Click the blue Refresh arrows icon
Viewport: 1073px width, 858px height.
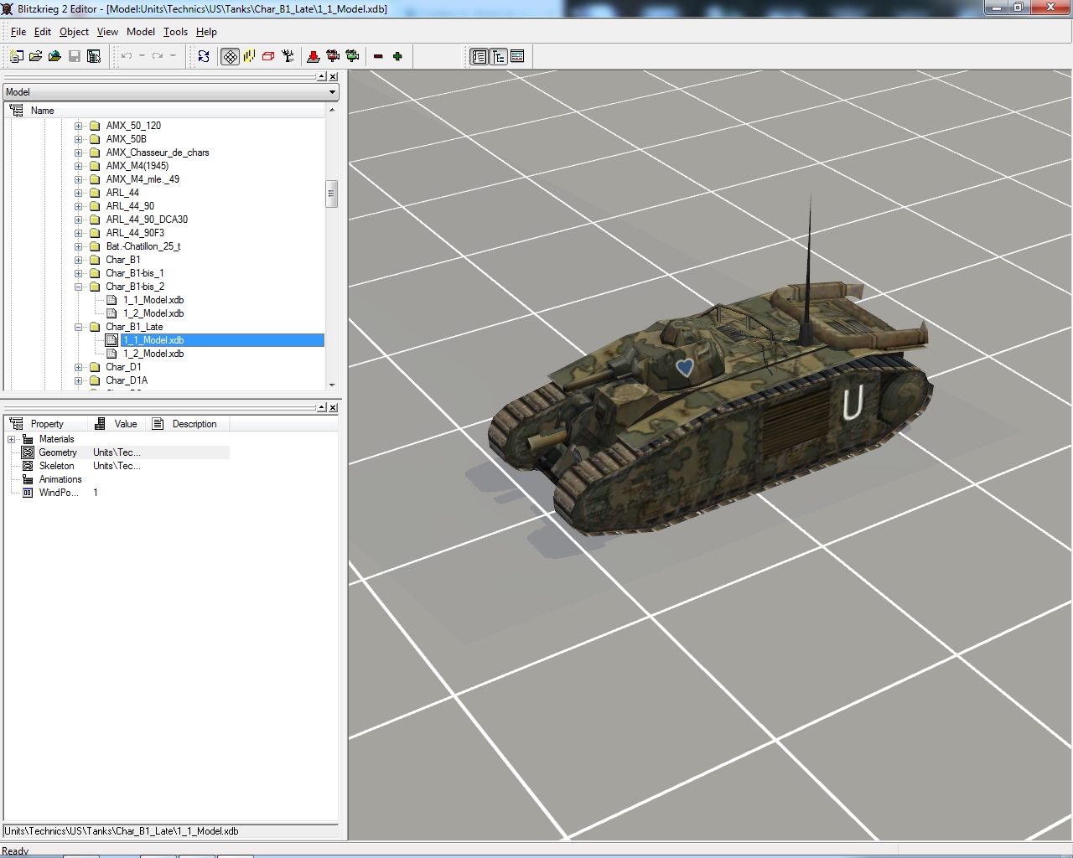[204, 56]
